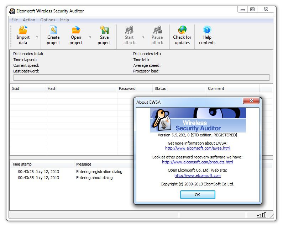
Task: Open the www.elcomsoft.com website link
Action: (198, 175)
